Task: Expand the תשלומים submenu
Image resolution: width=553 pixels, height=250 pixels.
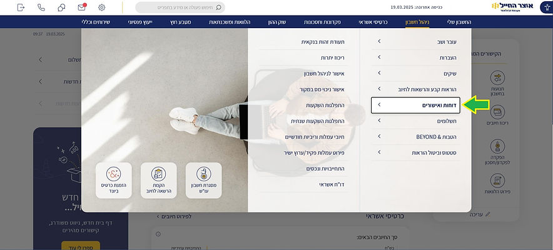Action: tap(415, 121)
